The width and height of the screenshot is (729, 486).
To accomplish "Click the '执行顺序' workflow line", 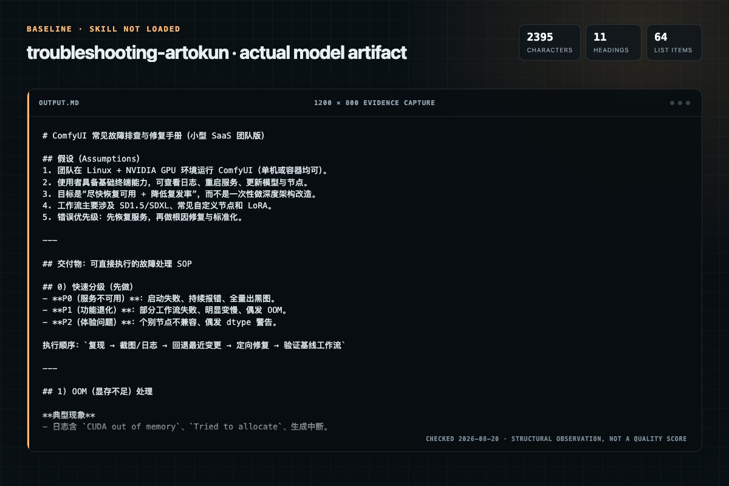I will coord(194,345).
